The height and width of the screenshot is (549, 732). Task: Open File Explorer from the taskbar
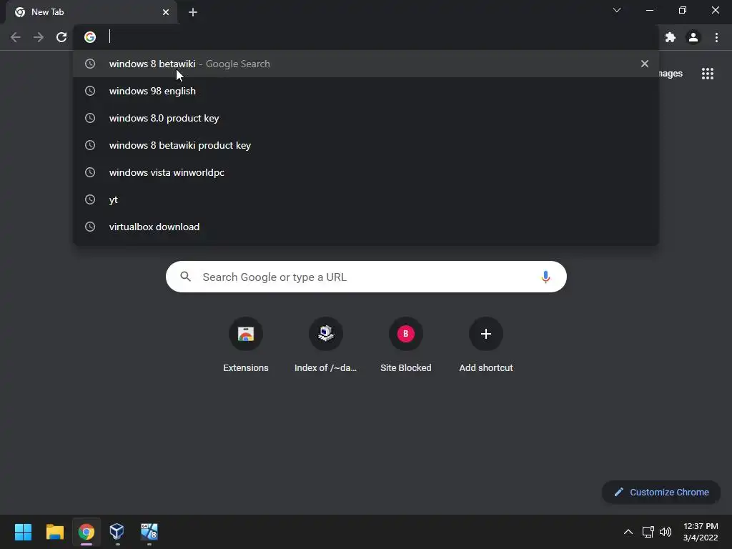pos(54,532)
